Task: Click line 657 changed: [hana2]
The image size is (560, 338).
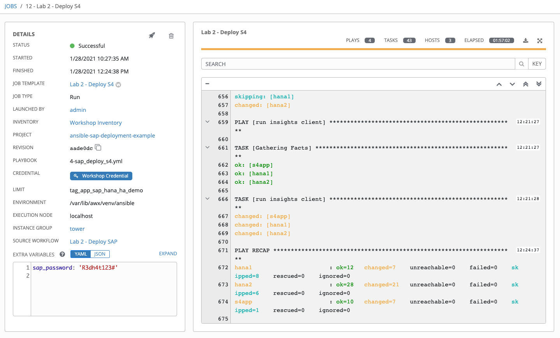Action: click(x=263, y=105)
